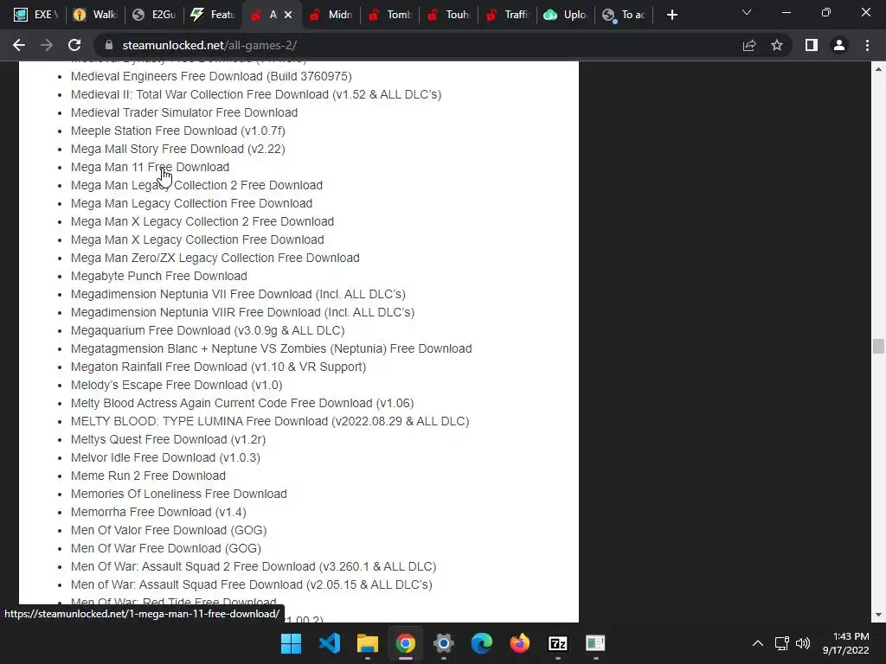The image size is (886, 664).
Task: Show hidden system tray icons
Action: [x=758, y=643]
